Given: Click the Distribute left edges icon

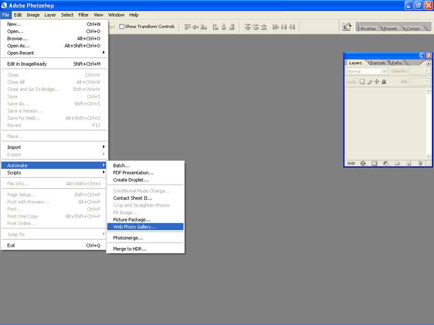Looking at the screenshot, I should coord(276,27).
